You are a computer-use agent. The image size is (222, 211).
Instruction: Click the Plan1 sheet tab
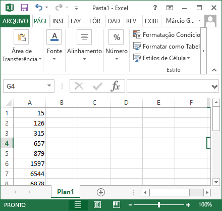(x=66, y=192)
